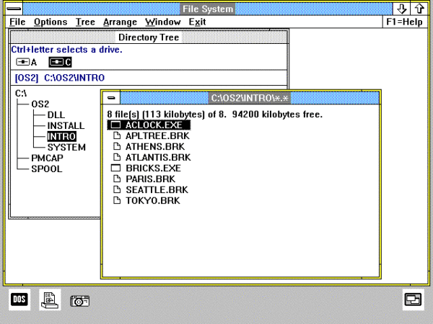Click the F1=Help button
Viewport: 433px width, 324px height.
click(404, 22)
